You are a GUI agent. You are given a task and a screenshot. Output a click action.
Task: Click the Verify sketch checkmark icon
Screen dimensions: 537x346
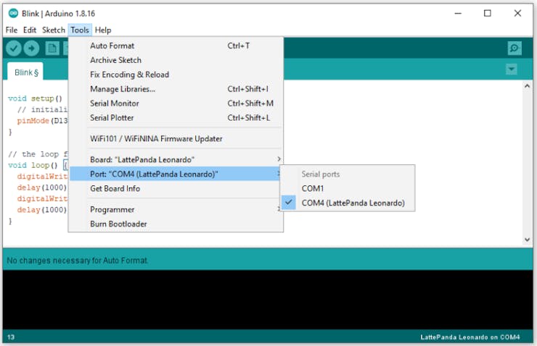tap(14, 48)
